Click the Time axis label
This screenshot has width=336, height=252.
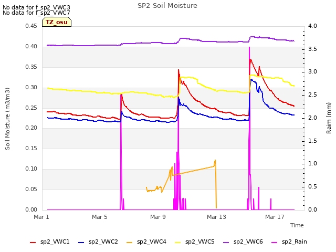297,225
